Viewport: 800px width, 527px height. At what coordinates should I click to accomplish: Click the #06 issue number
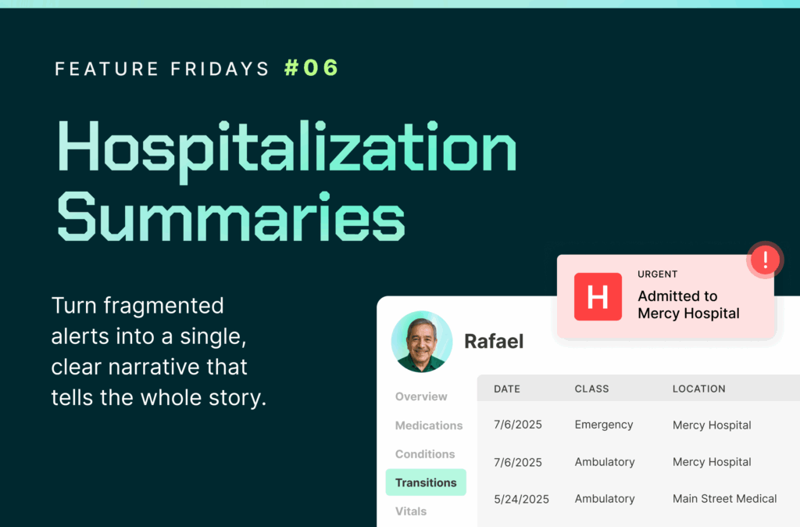[311, 68]
